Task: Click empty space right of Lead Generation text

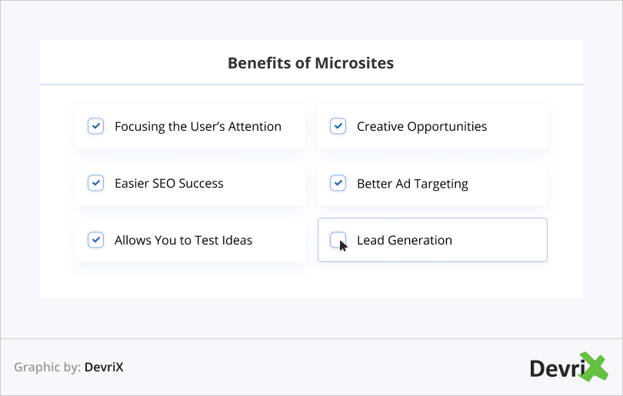Action: 500,240
